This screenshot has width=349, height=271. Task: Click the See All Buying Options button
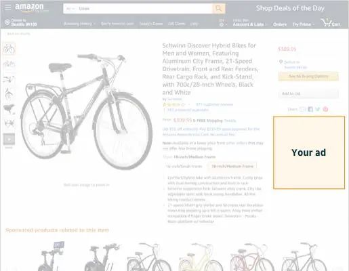tap(308, 77)
